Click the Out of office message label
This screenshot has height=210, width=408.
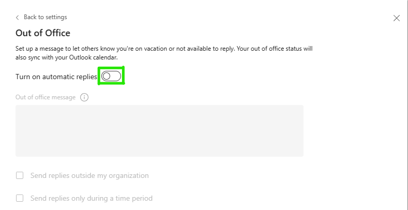46,97
